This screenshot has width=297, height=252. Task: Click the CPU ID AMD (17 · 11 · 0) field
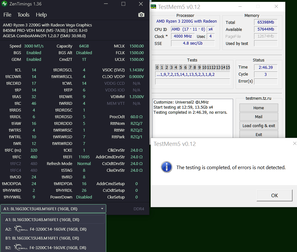(188, 29)
